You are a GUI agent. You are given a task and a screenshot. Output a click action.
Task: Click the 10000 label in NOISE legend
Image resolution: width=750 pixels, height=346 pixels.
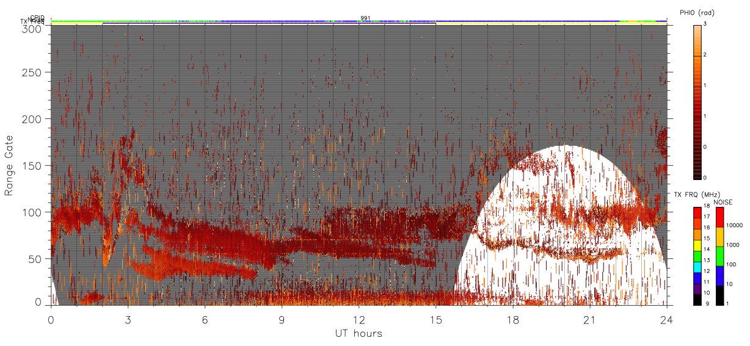tap(735, 226)
